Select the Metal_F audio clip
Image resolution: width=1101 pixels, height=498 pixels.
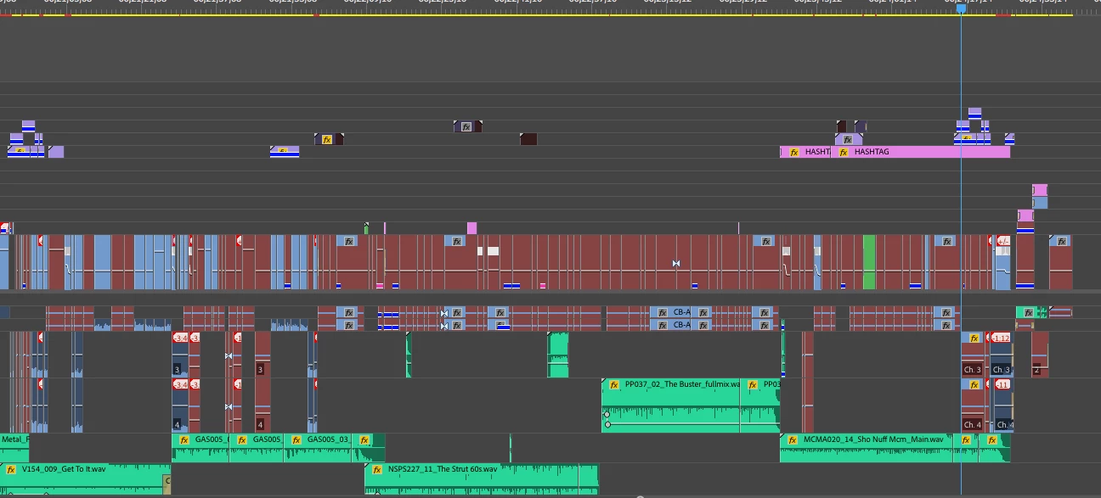tap(14, 448)
